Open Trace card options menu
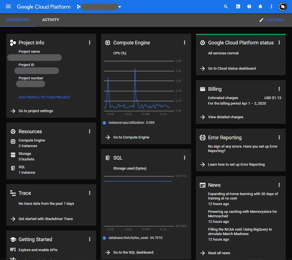 tap(90, 193)
